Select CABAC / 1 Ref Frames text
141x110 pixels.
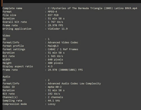point(63,49)
